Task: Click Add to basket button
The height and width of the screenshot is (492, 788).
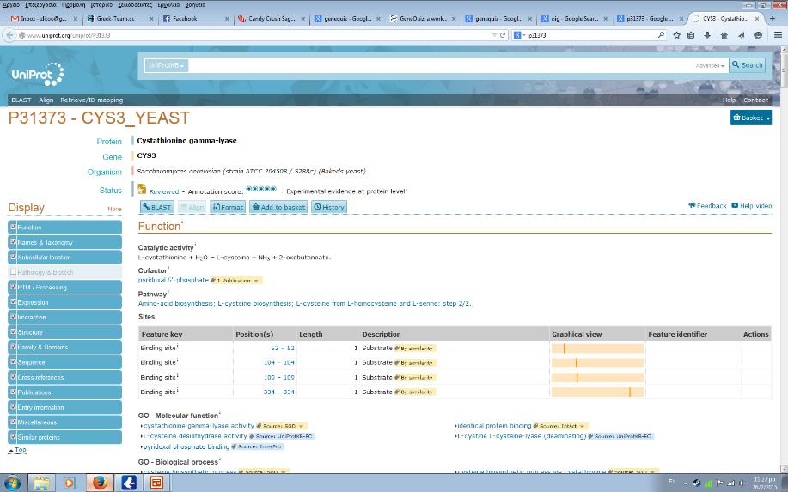Action: coord(278,207)
